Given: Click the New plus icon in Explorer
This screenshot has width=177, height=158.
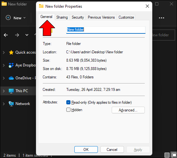Looking at the screenshot, I should [8, 18].
